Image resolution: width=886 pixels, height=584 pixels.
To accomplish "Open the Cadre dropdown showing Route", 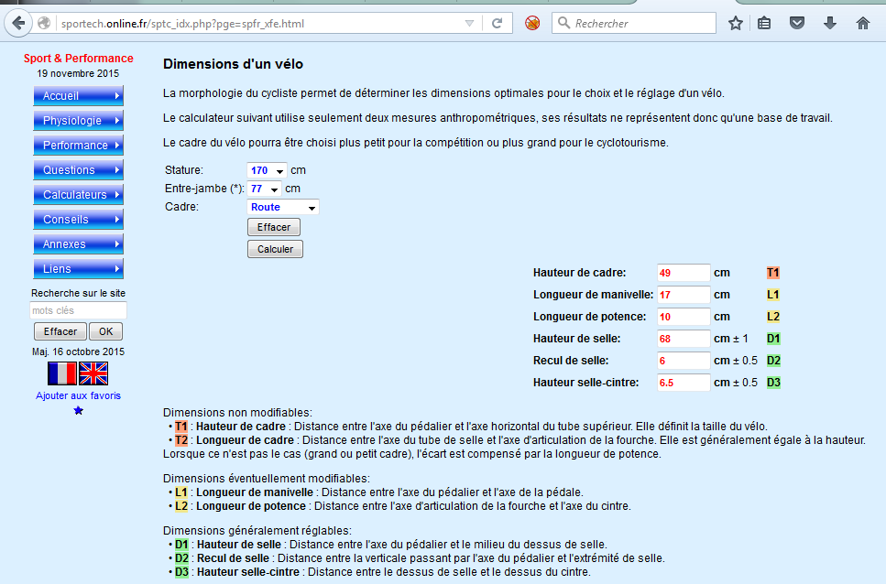I will pos(282,207).
